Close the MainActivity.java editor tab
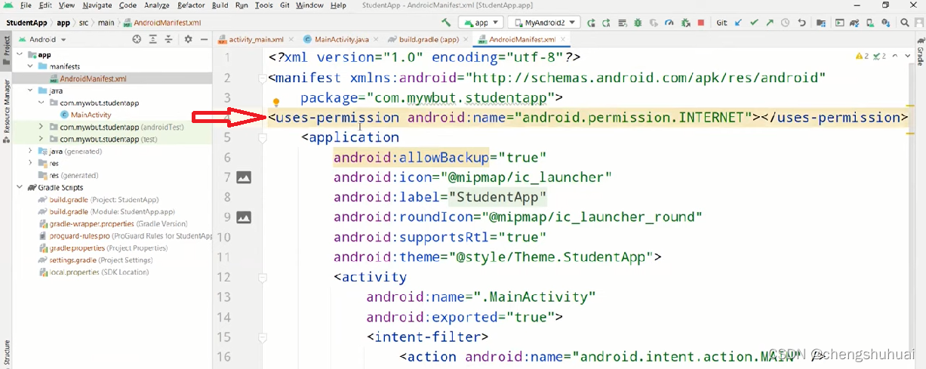The width and height of the screenshot is (926, 369). pyautogui.click(x=374, y=39)
